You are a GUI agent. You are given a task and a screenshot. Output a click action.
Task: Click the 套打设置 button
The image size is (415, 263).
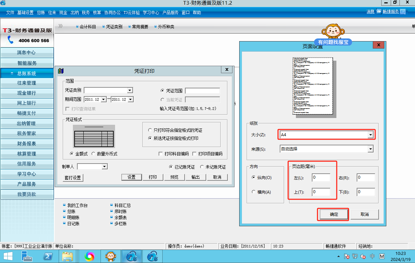pos(73,178)
